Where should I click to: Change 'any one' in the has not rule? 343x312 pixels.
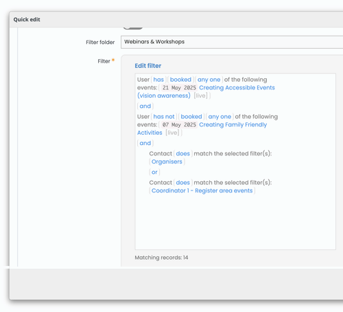(220, 117)
